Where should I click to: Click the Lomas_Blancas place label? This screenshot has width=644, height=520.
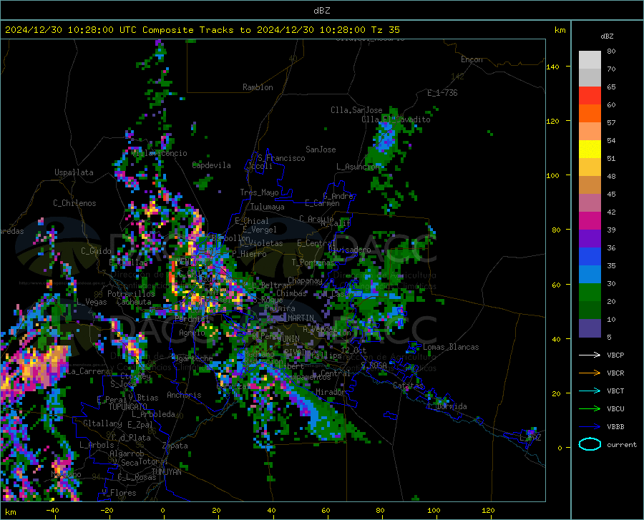[451, 347]
